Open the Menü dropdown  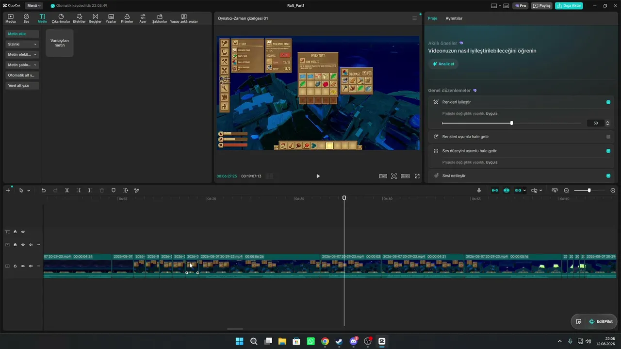click(33, 6)
